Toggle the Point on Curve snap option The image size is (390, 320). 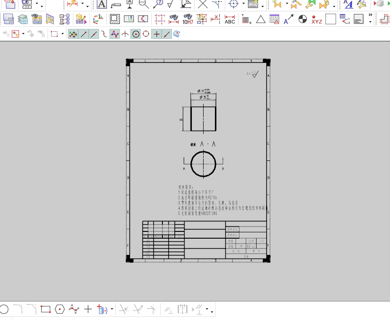click(x=166, y=34)
